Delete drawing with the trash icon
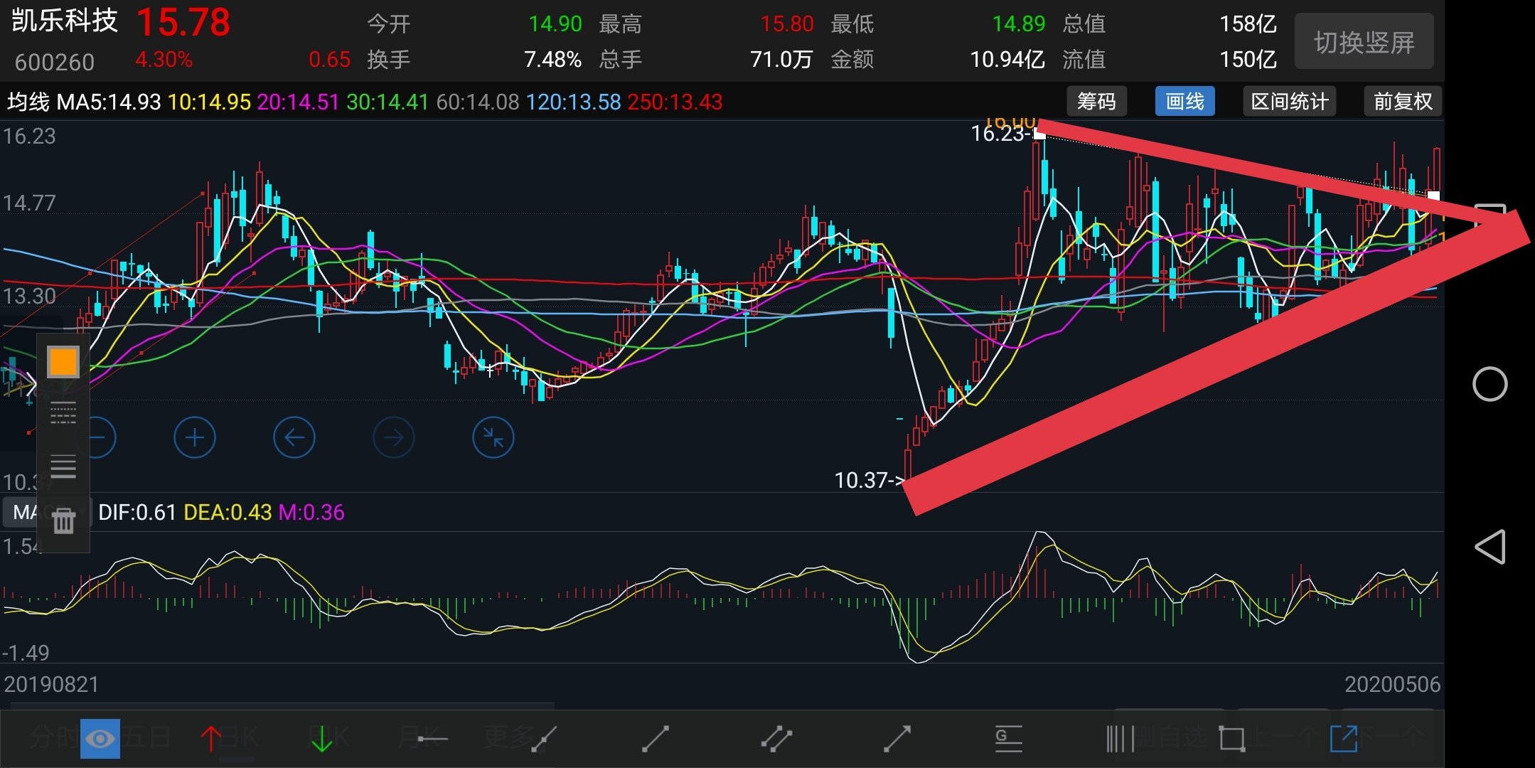This screenshot has width=1535, height=768. 63,521
